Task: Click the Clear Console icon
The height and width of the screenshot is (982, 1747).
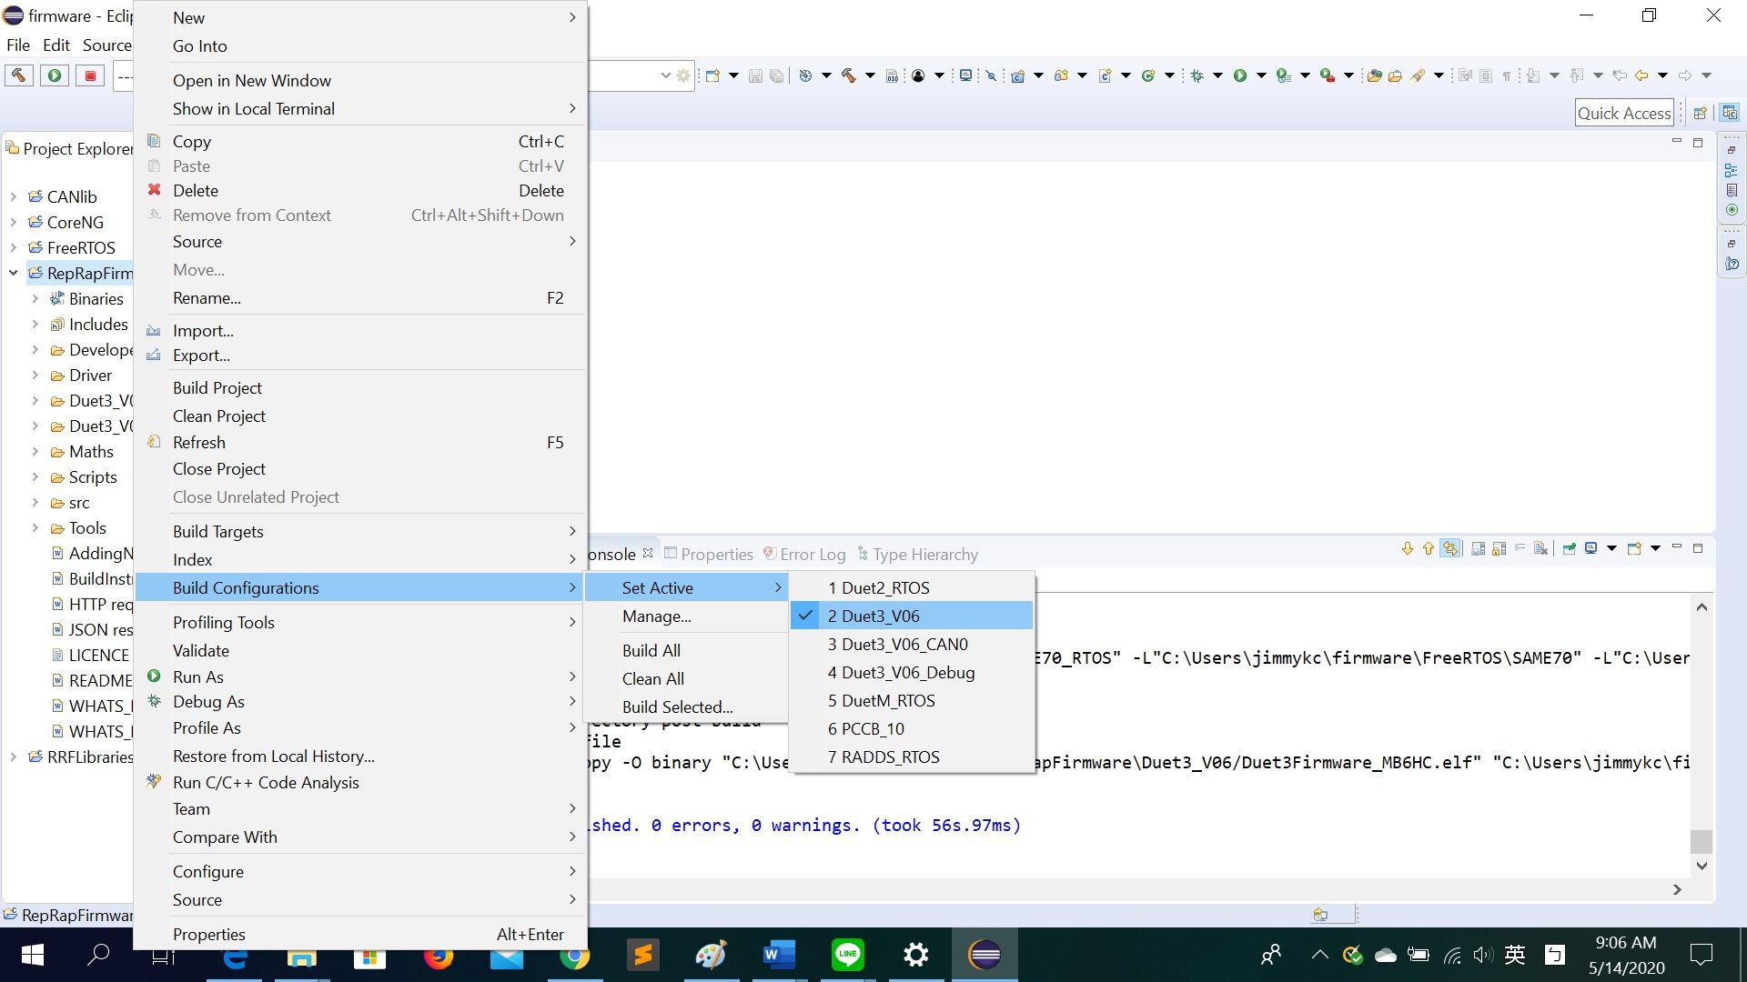Action: [x=1540, y=548]
